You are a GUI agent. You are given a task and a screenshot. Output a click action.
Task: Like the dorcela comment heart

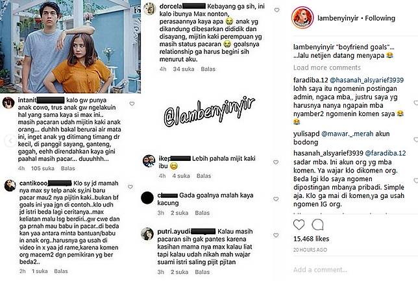point(277,10)
